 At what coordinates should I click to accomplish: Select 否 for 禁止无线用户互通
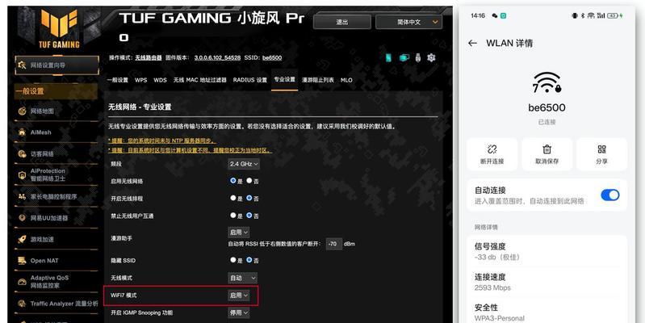(249, 215)
